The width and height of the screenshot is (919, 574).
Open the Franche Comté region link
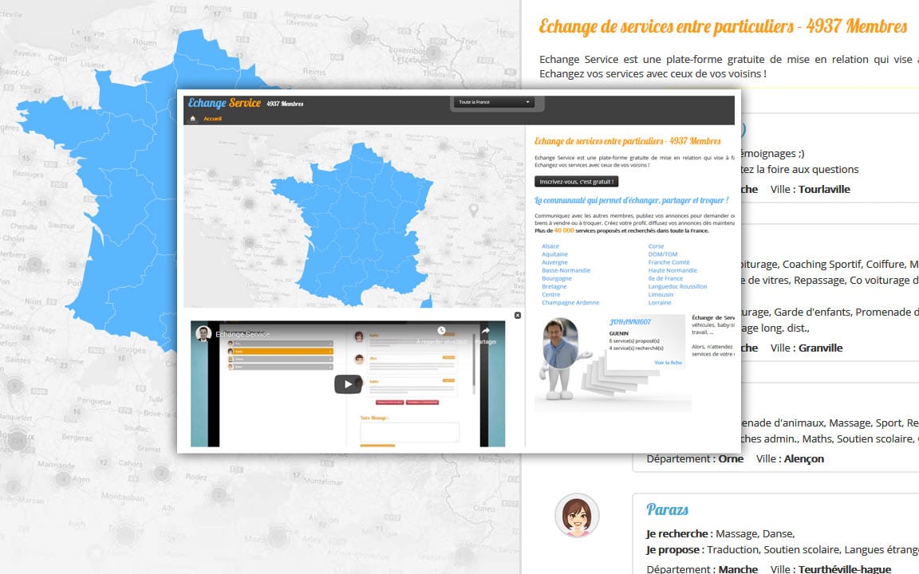click(669, 262)
